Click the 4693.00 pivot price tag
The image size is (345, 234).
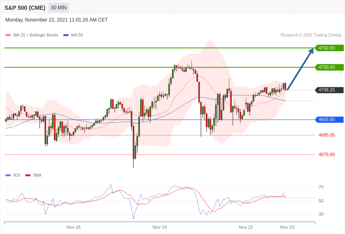click(x=329, y=119)
